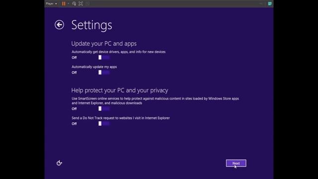
Task: Click the 'Automatically get device drivers' label
Action: [x=118, y=52]
